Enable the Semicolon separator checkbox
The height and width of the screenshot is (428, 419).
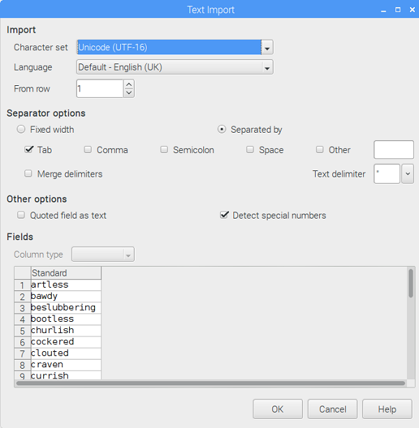point(164,149)
